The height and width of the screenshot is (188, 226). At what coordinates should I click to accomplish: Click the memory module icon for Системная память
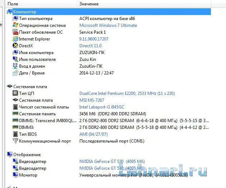15,114
